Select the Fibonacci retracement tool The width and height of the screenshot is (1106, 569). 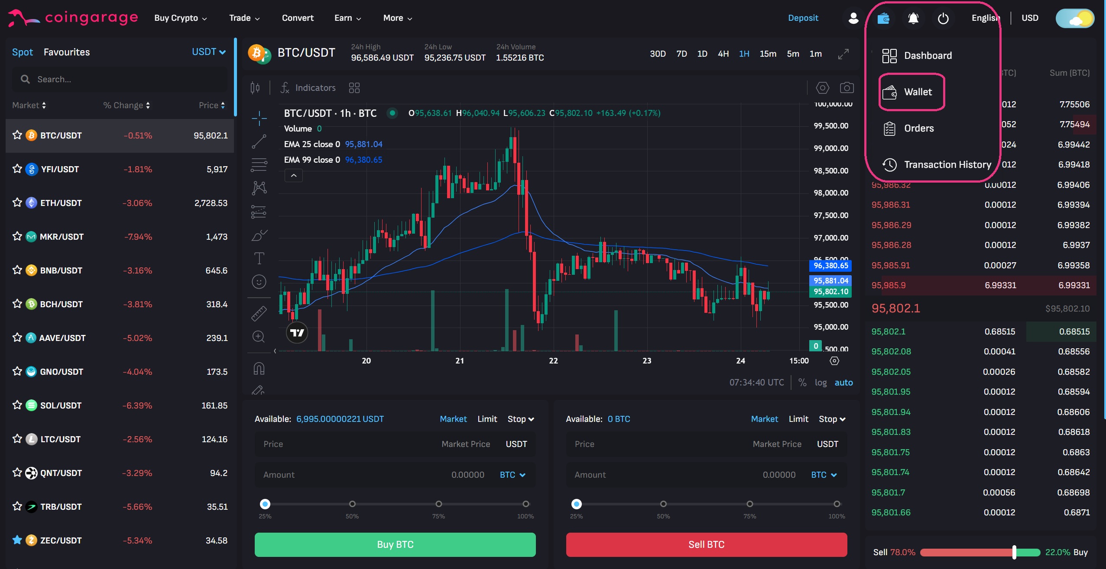click(x=259, y=165)
